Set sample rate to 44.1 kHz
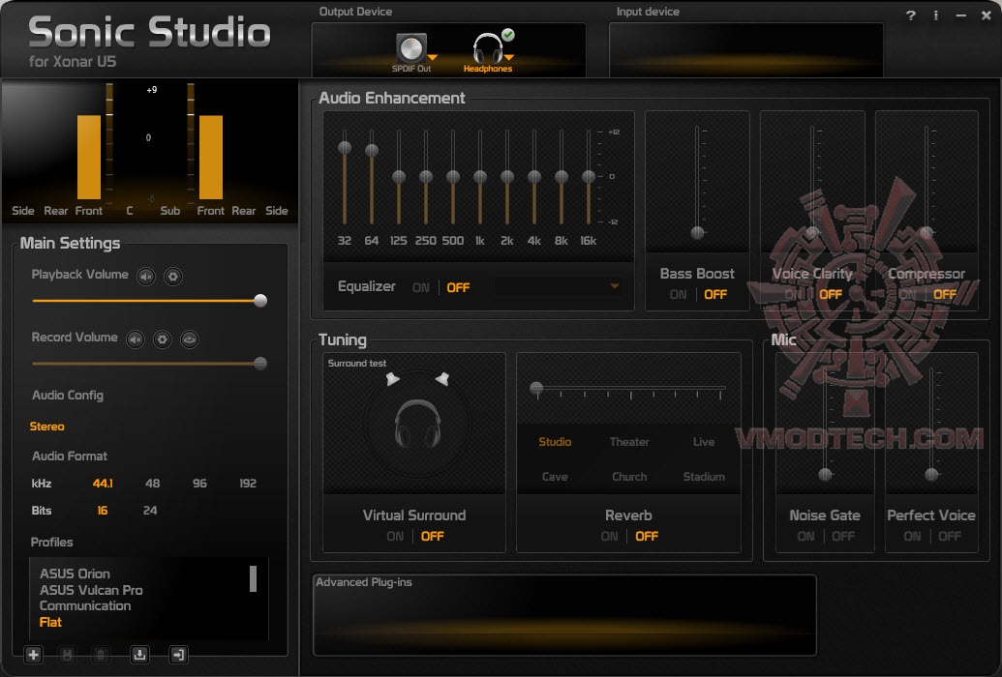 click(103, 484)
